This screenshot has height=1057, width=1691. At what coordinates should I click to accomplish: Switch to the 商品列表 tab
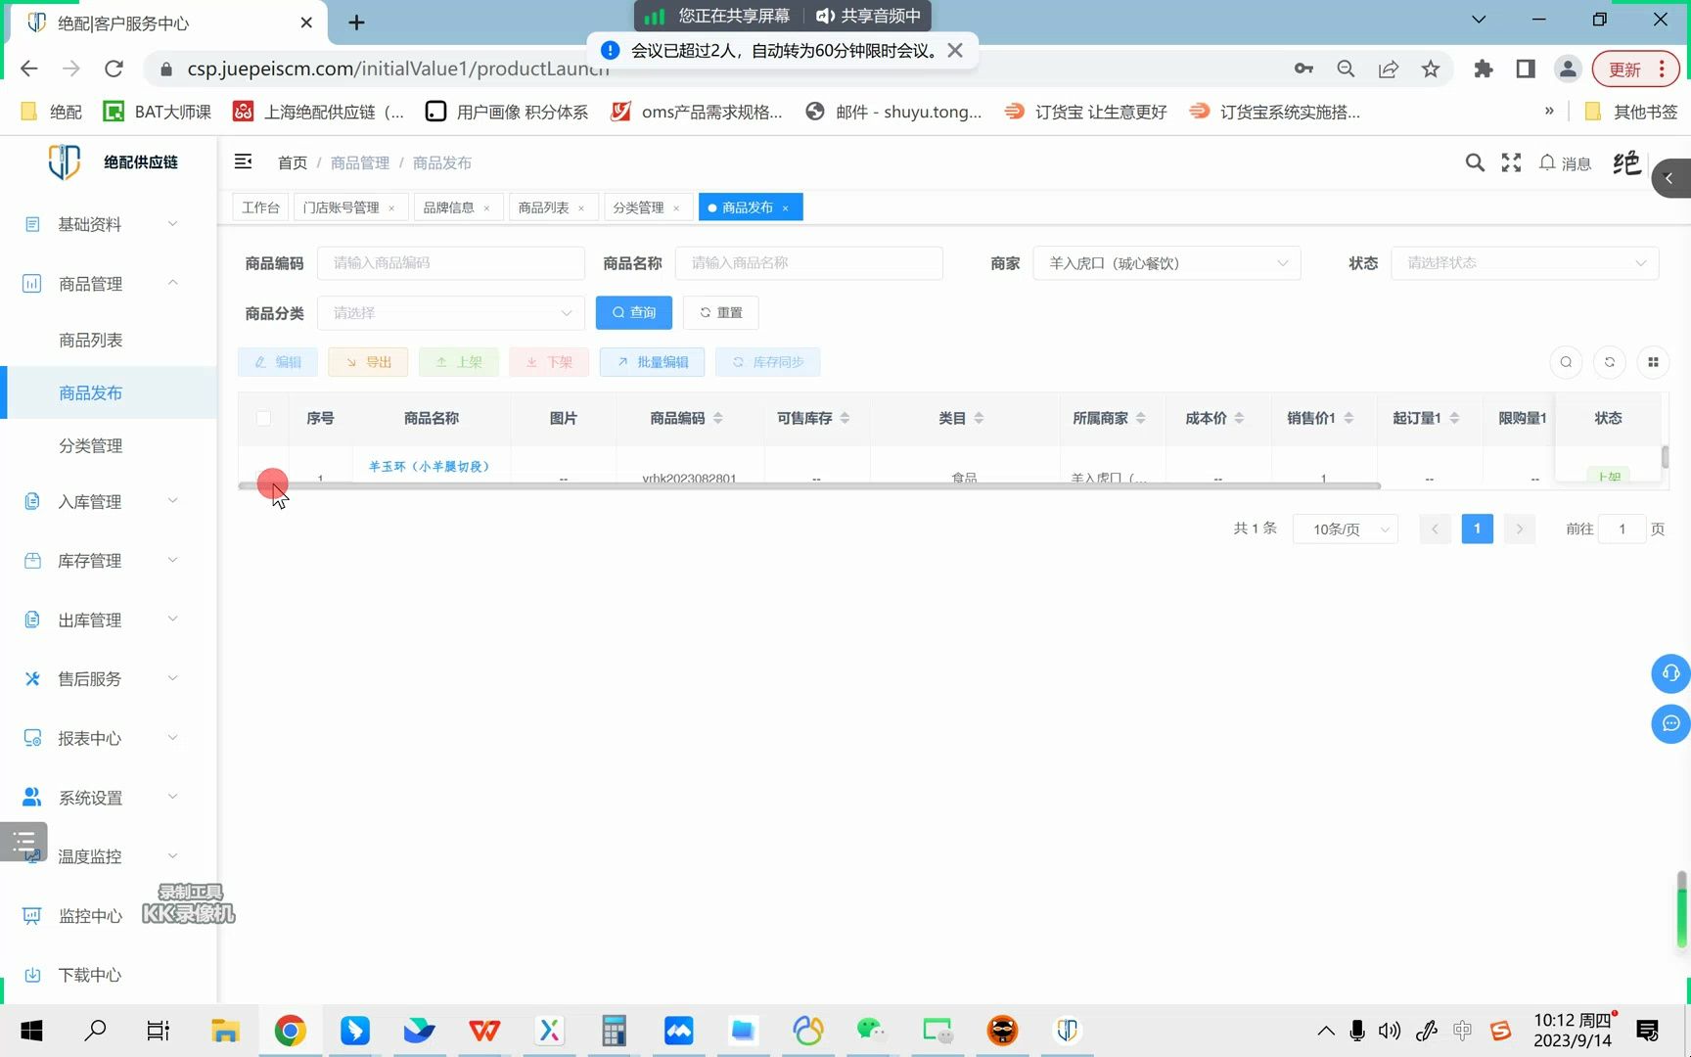point(544,207)
